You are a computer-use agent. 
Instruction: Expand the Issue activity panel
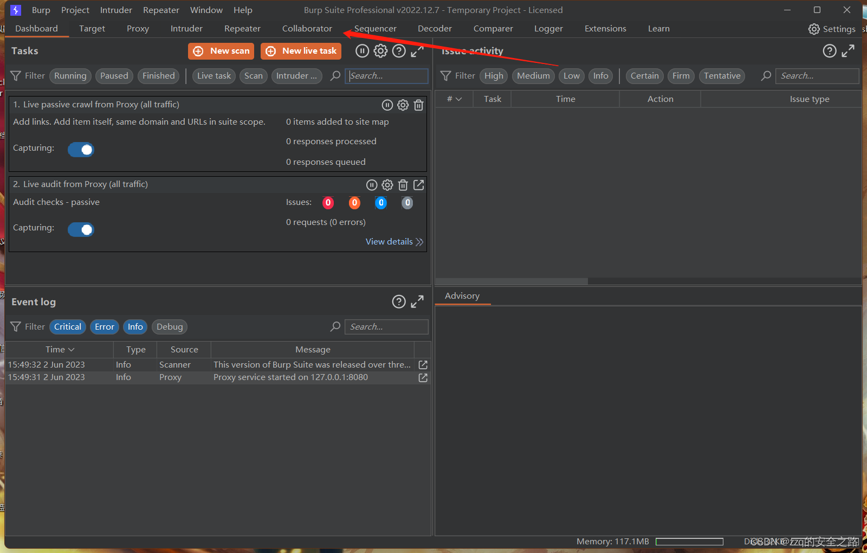pyautogui.click(x=848, y=51)
